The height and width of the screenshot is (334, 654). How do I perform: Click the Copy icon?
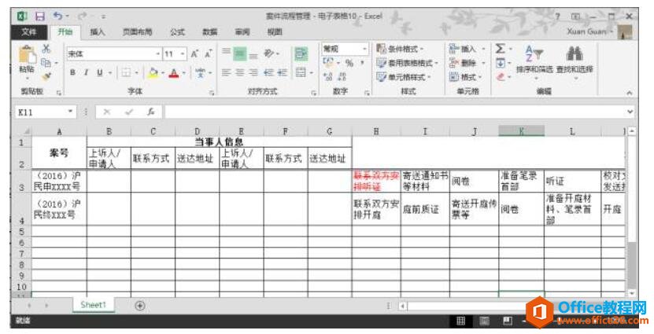click(46, 63)
